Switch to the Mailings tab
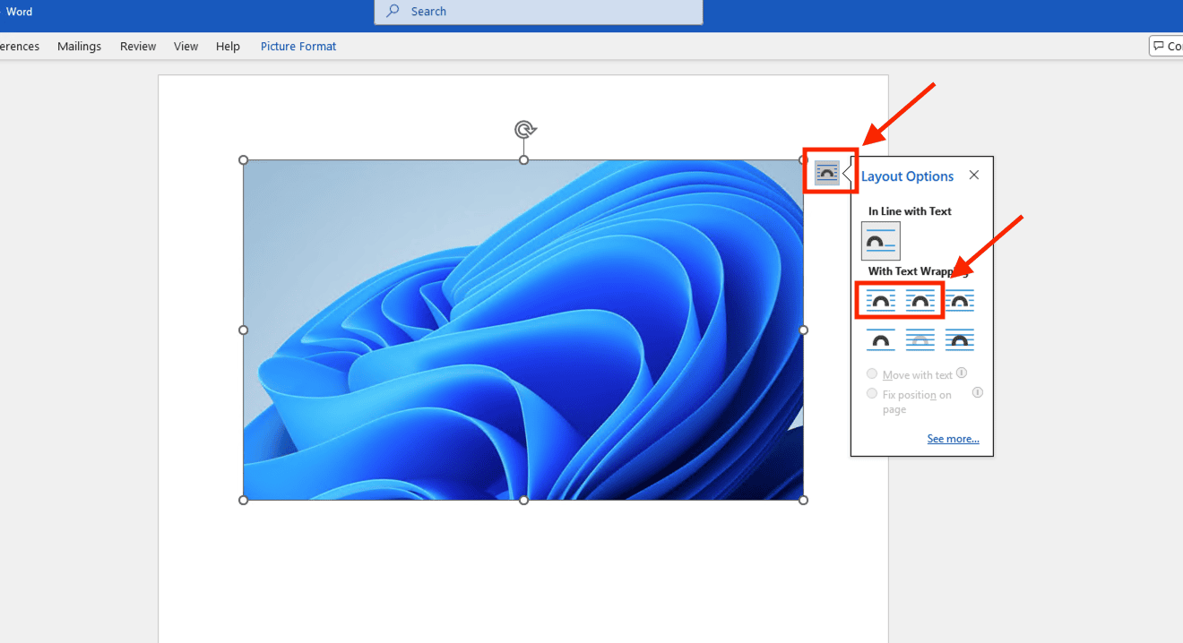 pos(79,47)
